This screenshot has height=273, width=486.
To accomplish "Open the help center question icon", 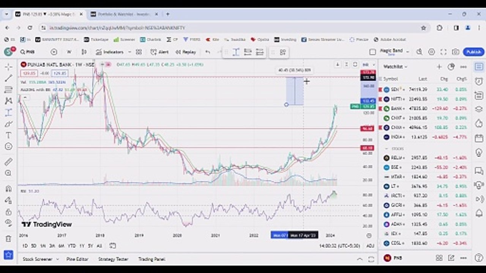I will [479, 258].
